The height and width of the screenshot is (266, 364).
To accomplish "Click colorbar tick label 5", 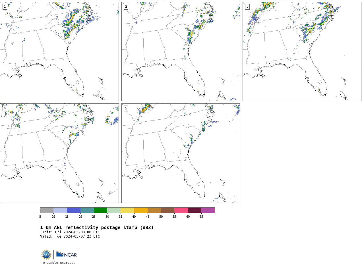I will tap(40, 217).
